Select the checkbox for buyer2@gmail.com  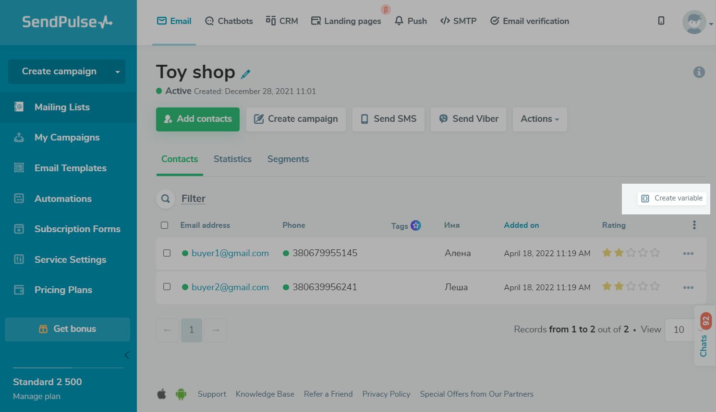click(x=167, y=287)
